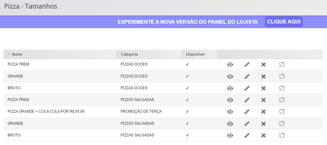Edit PIZZA TREM in PIZZAS SALGADAS with pencil

point(247,100)
